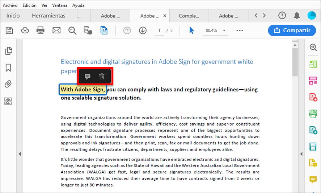
Task: Show next tabs with right chevron
Action: pos(264,15)
